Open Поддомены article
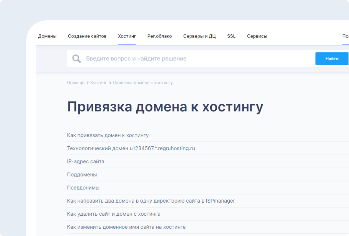 coord(82,174)
